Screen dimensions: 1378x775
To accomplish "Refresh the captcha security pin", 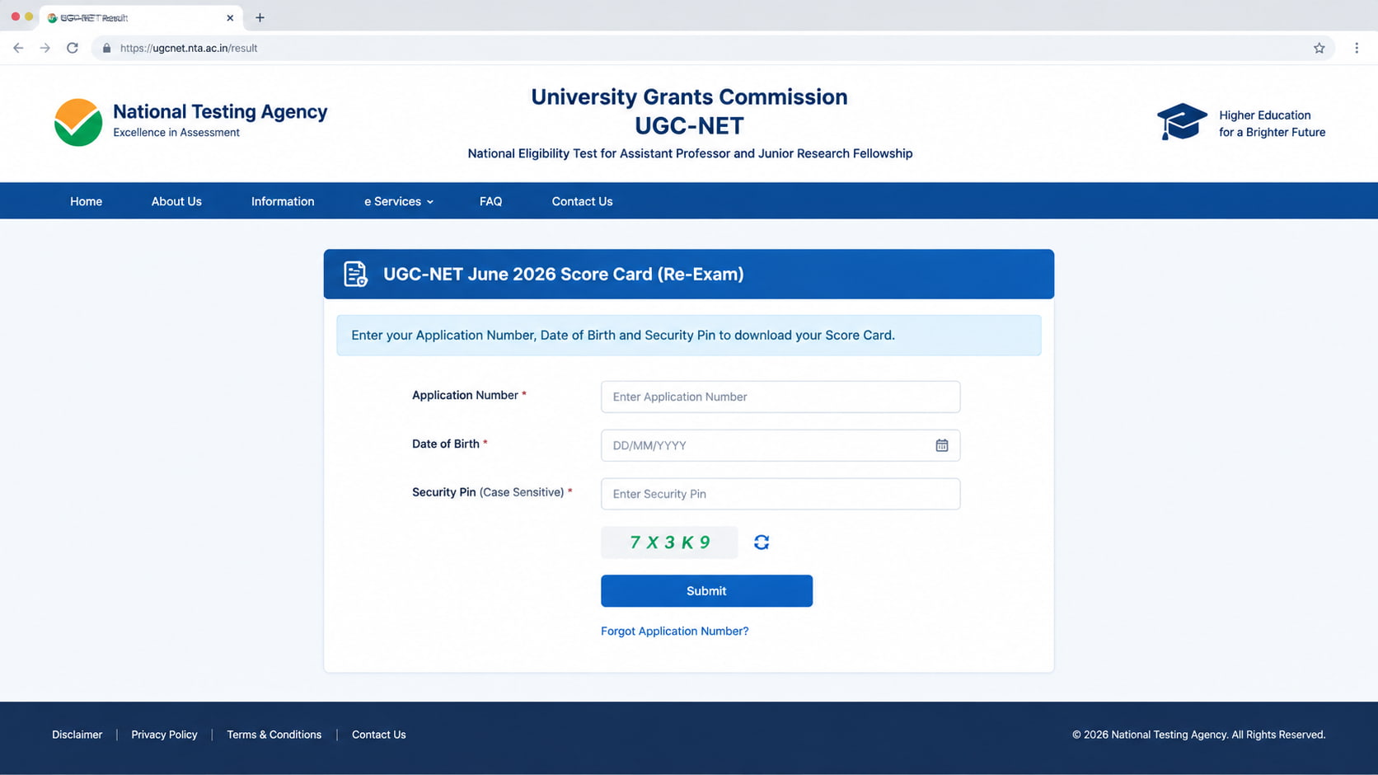I will (x=762, y=542).
